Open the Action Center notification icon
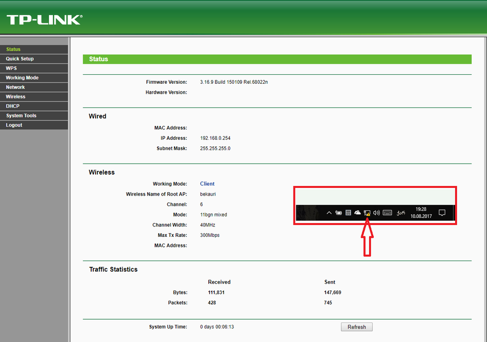 click(x=442, y=213)
